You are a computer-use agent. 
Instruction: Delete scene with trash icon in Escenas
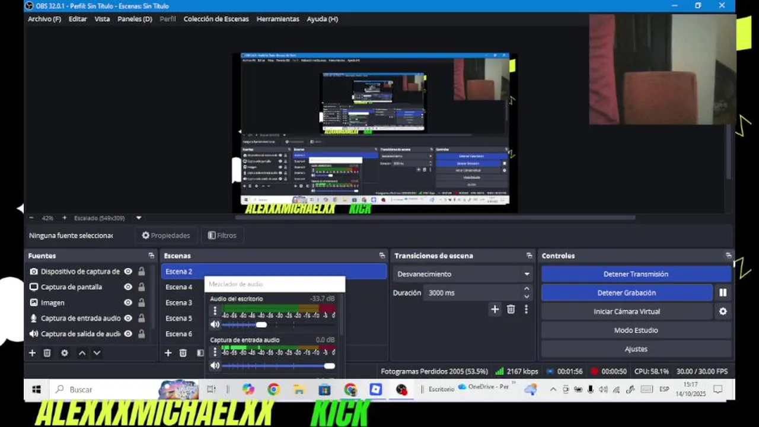coord(183,353)
